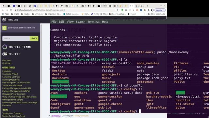Click the browser address bar URL

click(41, 10)
